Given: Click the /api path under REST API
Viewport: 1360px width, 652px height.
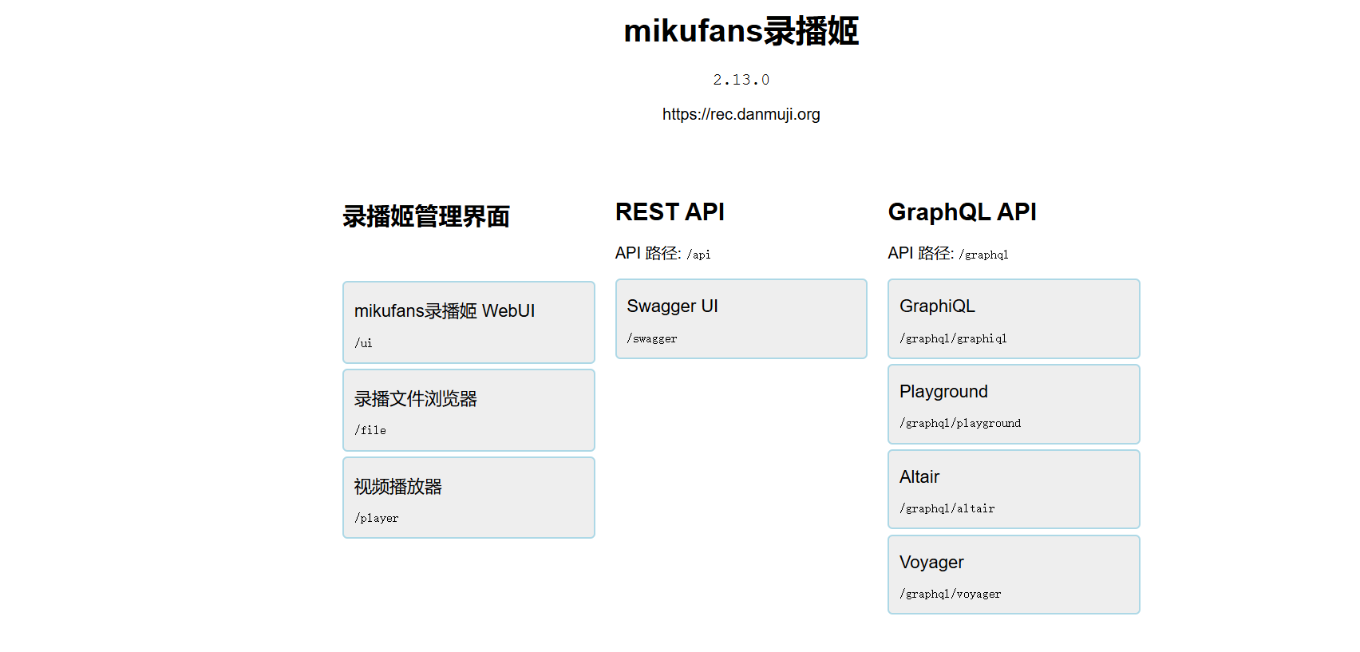Looking at the screenshot, I should (x=698, y=255).
